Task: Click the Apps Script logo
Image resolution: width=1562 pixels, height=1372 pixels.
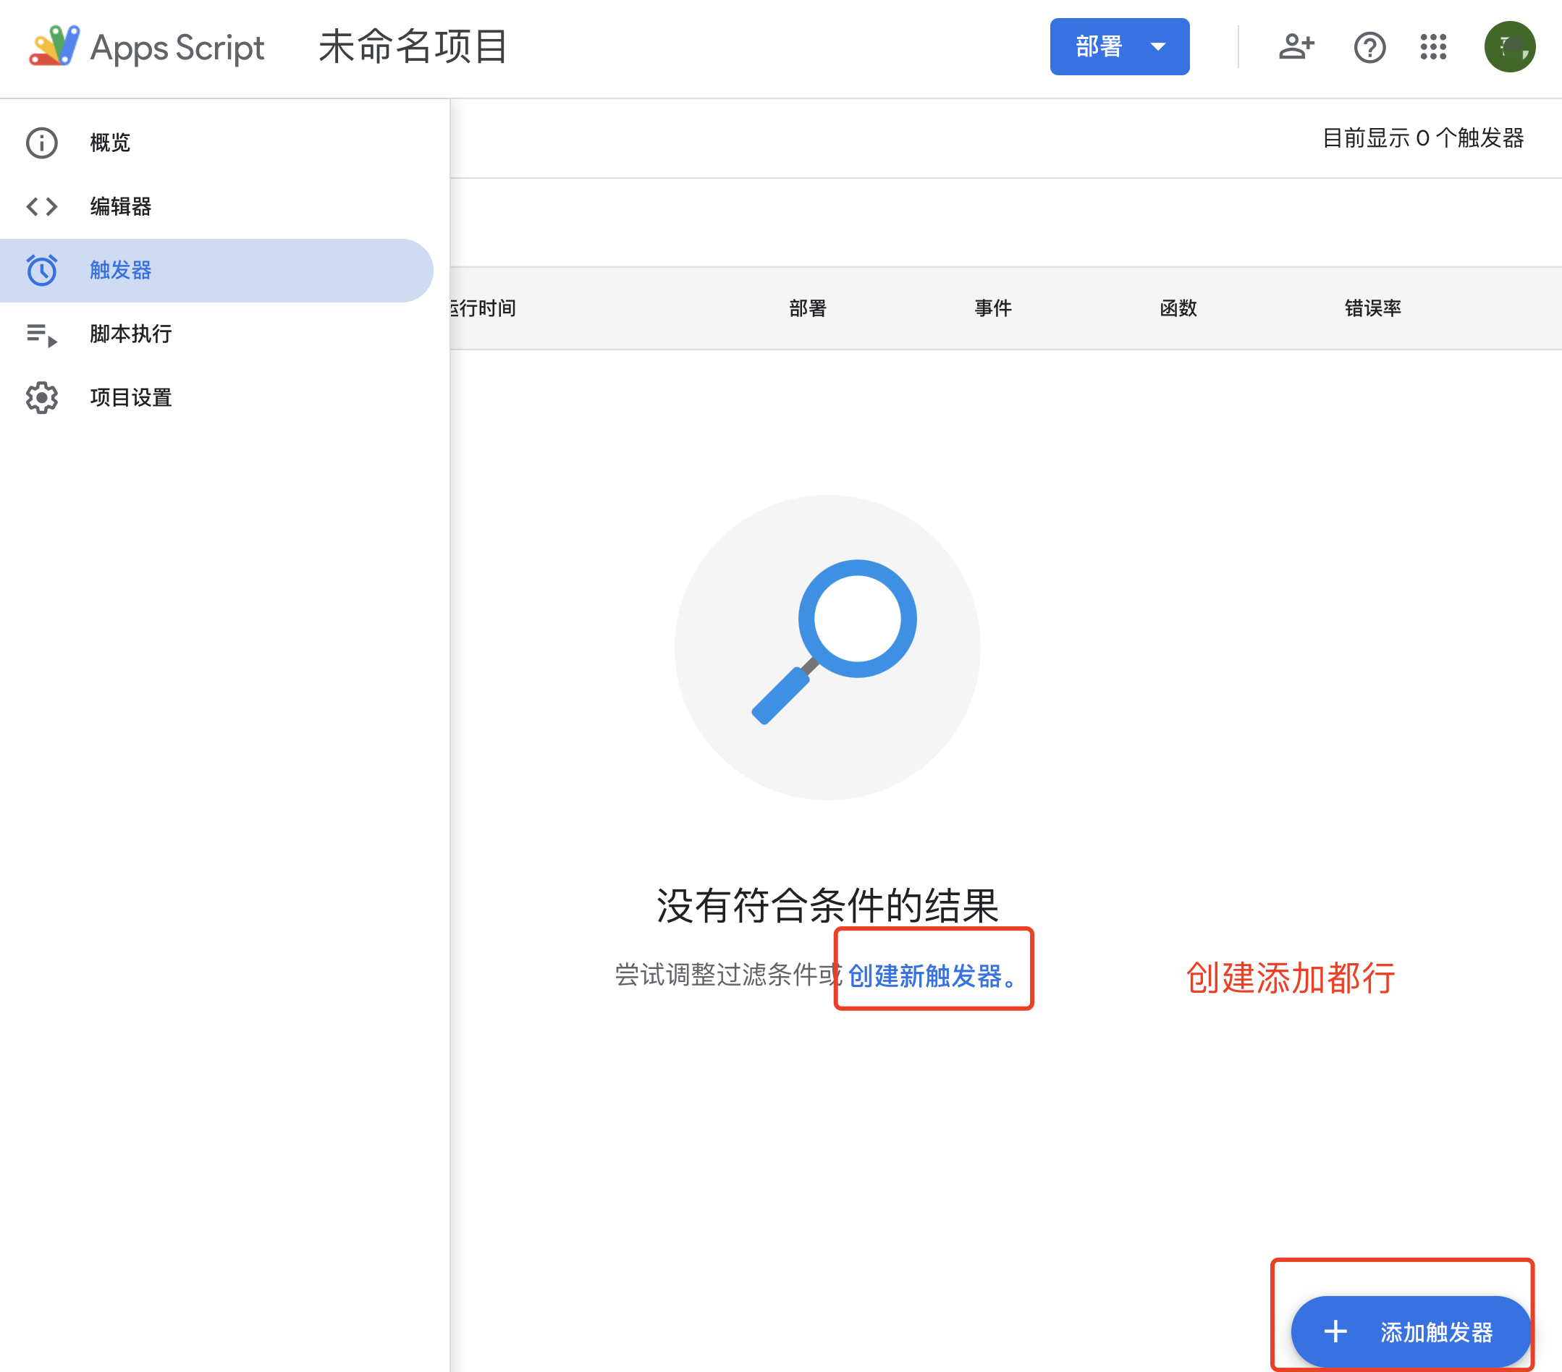Action: point(54,46)
